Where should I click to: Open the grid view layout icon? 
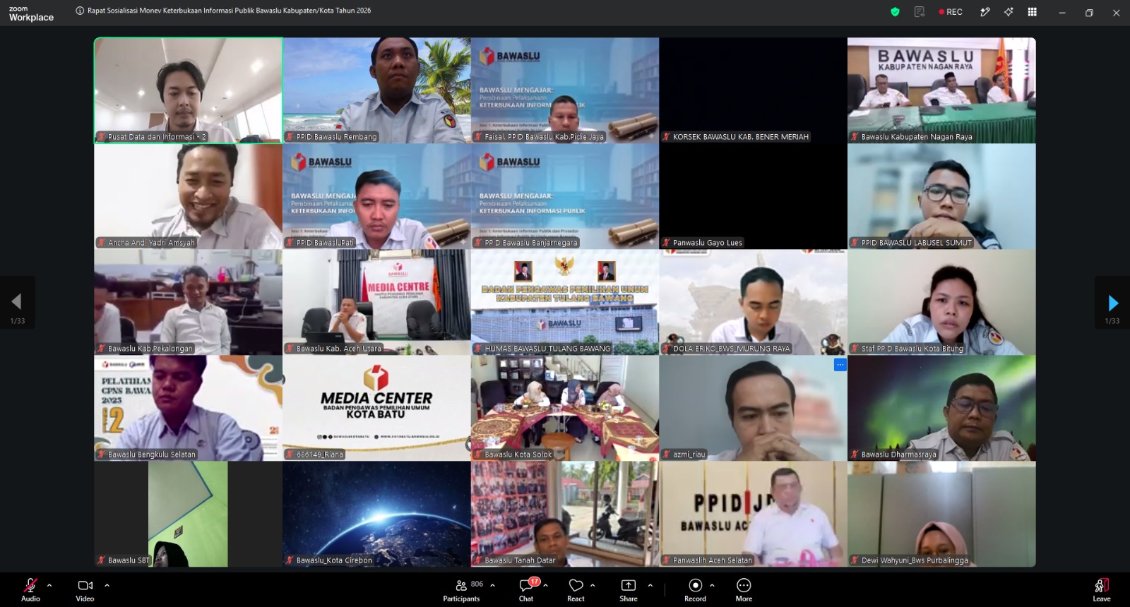(x=1032, y=12)
